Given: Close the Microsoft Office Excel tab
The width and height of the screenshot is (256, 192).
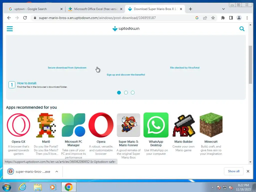Looking at the screenshot, I should click(x=121, y=9).
